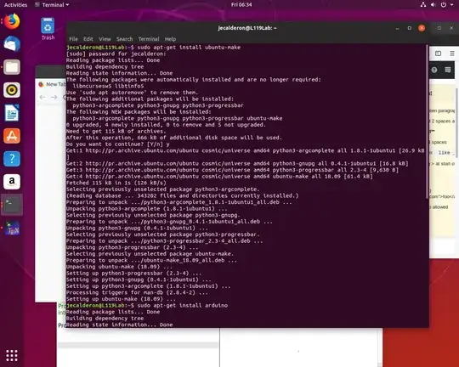
Task: Open the Search menu in terminal
Action: click(124, 39)
